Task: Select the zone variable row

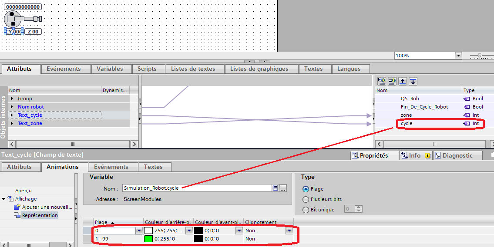Action: pyautogui.click(x=434, y=115)
